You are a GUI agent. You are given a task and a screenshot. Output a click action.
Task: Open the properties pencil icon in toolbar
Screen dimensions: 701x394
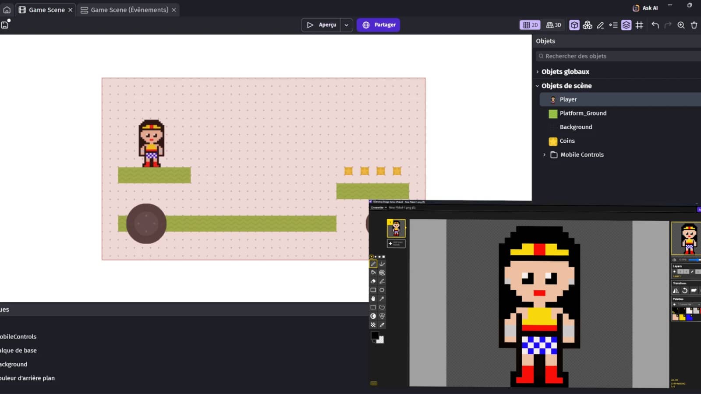[600, 25]
